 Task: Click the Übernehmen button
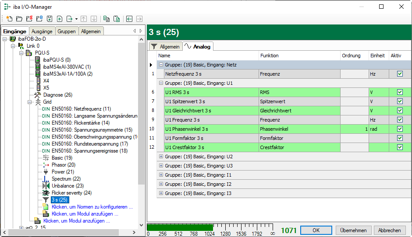point(354,230)
